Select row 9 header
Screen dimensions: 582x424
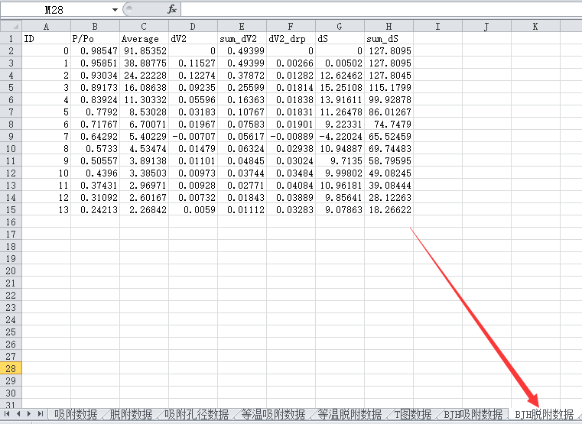click(x=11, y=137)
